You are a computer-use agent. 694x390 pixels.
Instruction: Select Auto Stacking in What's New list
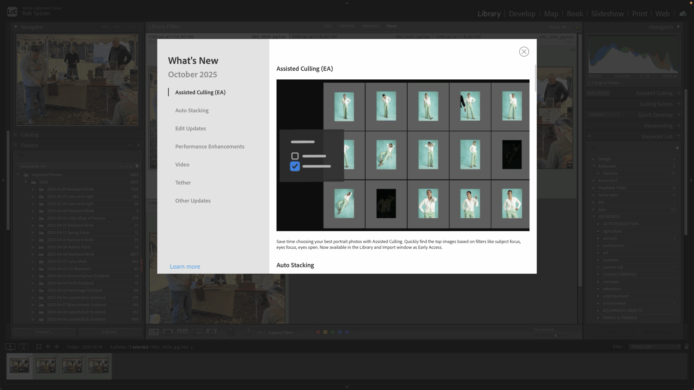pos(192,110)
